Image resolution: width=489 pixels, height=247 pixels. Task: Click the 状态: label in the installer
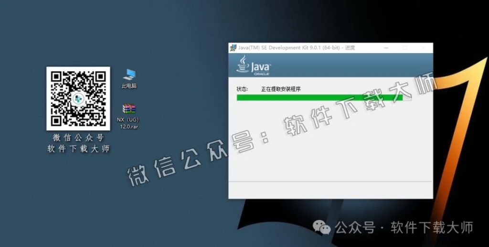[242, 89]
